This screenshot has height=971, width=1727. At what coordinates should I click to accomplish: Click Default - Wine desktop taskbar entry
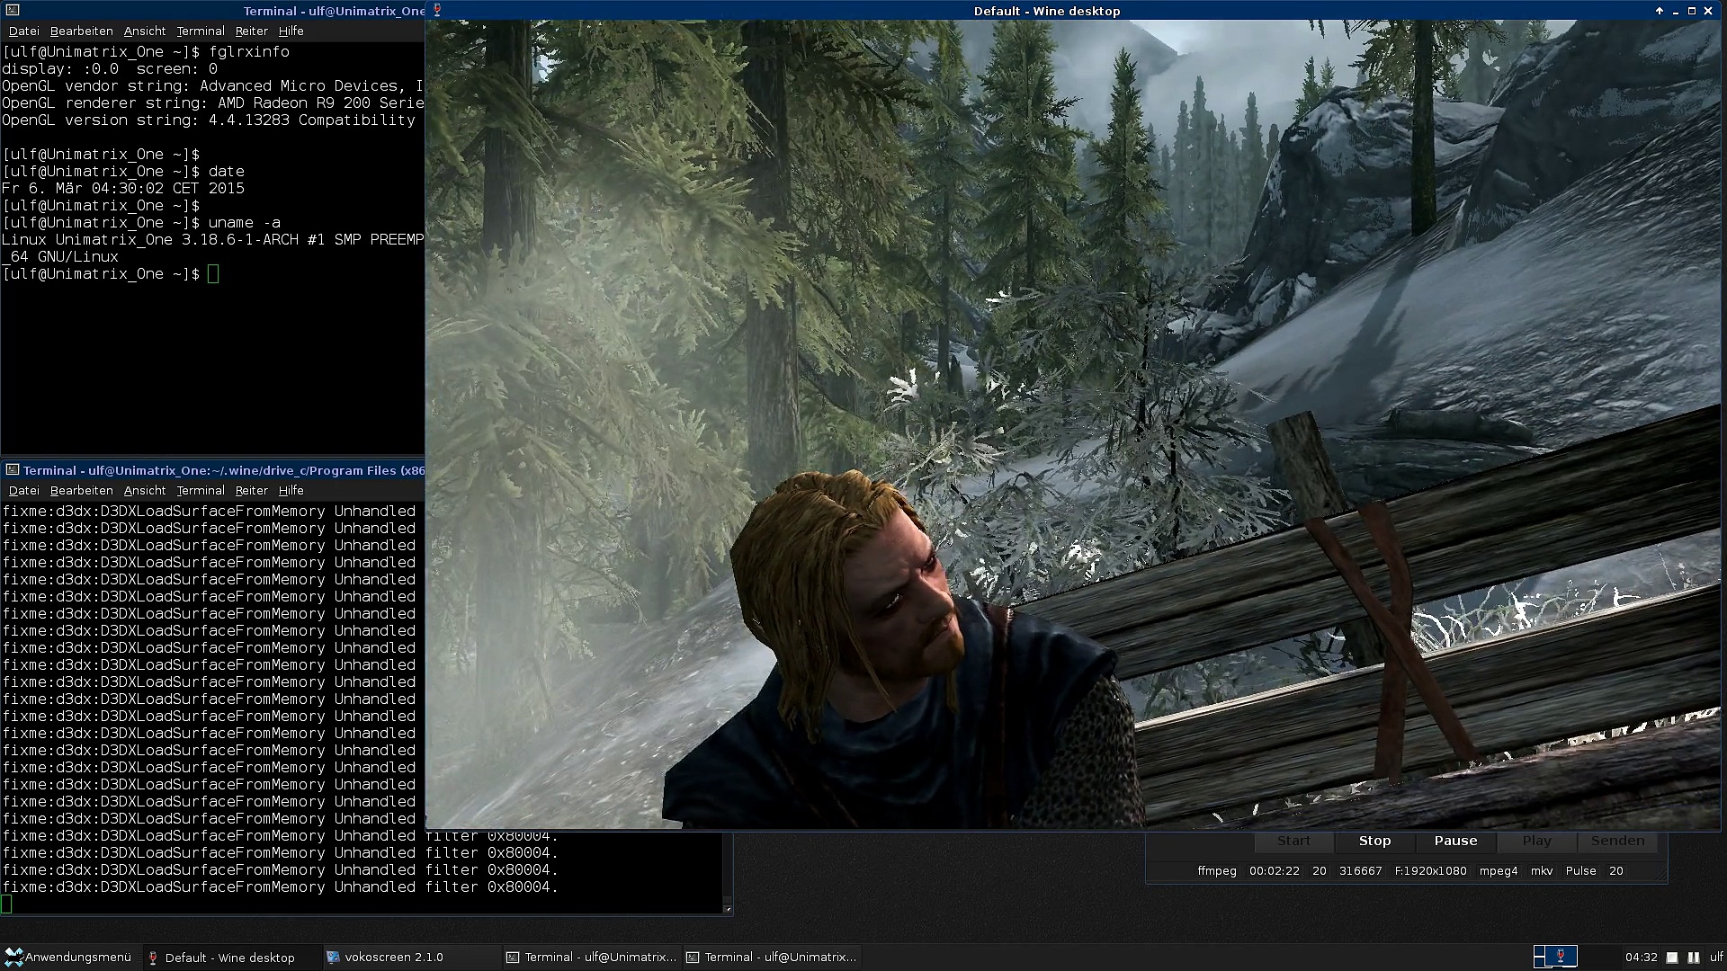coord(229,957)
